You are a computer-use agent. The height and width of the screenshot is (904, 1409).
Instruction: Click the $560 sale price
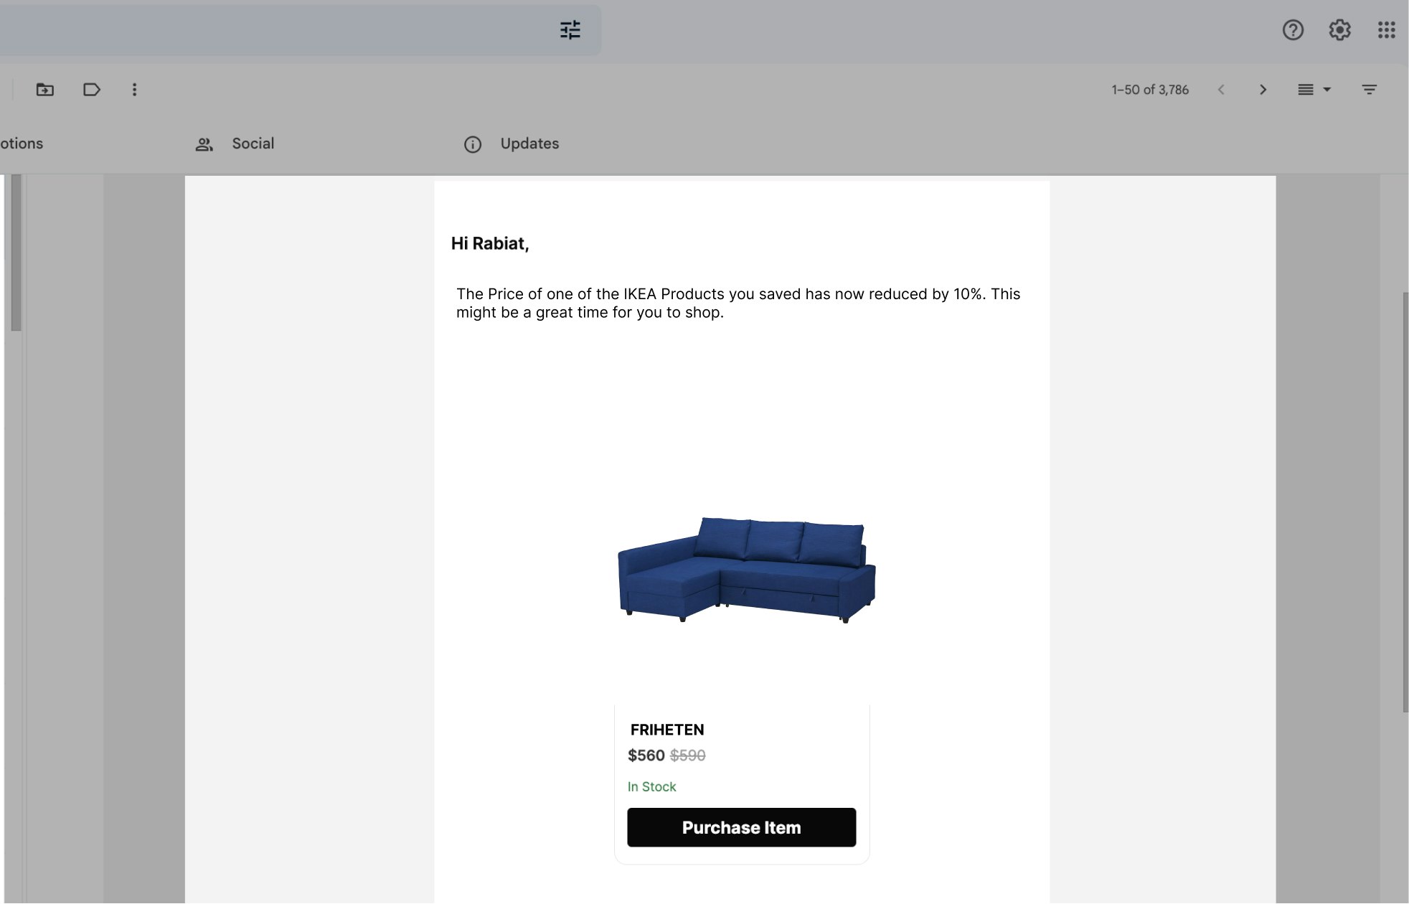(x=646, y=755)
